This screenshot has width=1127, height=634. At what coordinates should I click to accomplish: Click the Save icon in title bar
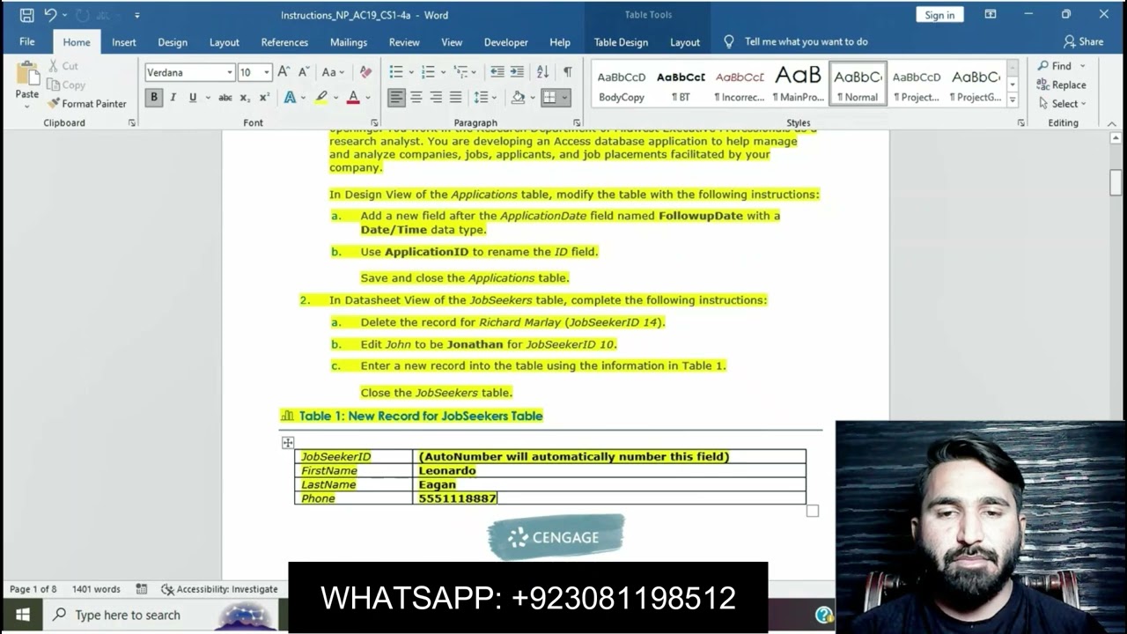(26, 15)
